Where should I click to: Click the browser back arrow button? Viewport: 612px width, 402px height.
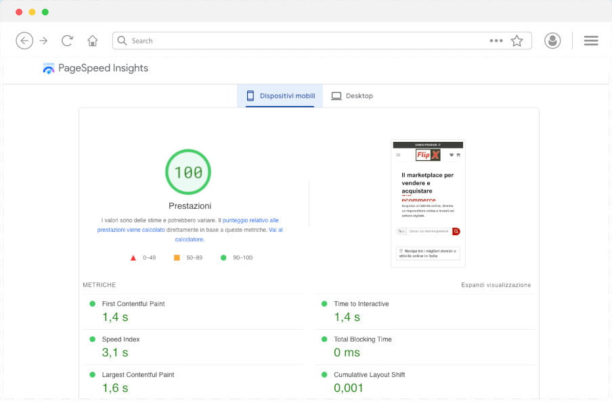click(24, 41)
